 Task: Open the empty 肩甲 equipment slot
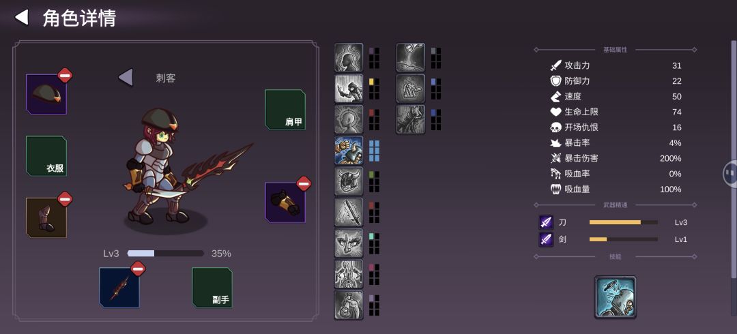click(x=285, y=110)
